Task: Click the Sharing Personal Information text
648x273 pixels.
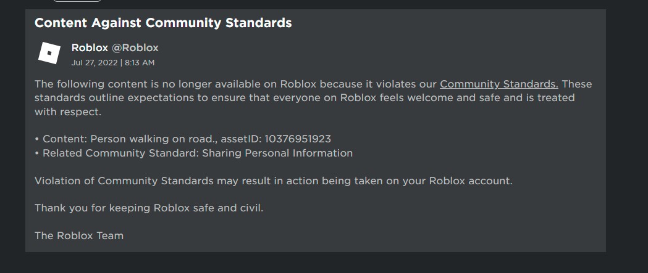Action: click(277, 153)
